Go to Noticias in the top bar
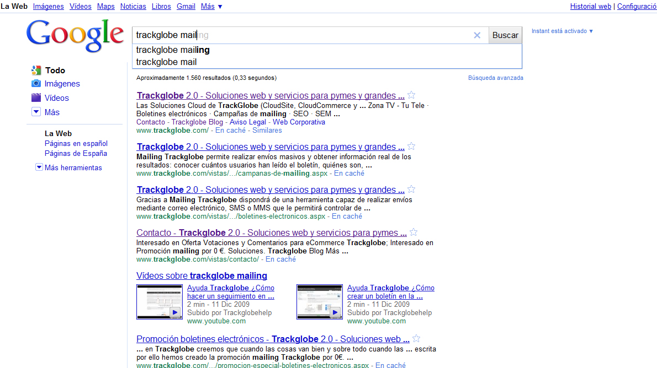This screenshot has width=657, height=368. click(133, 6)
